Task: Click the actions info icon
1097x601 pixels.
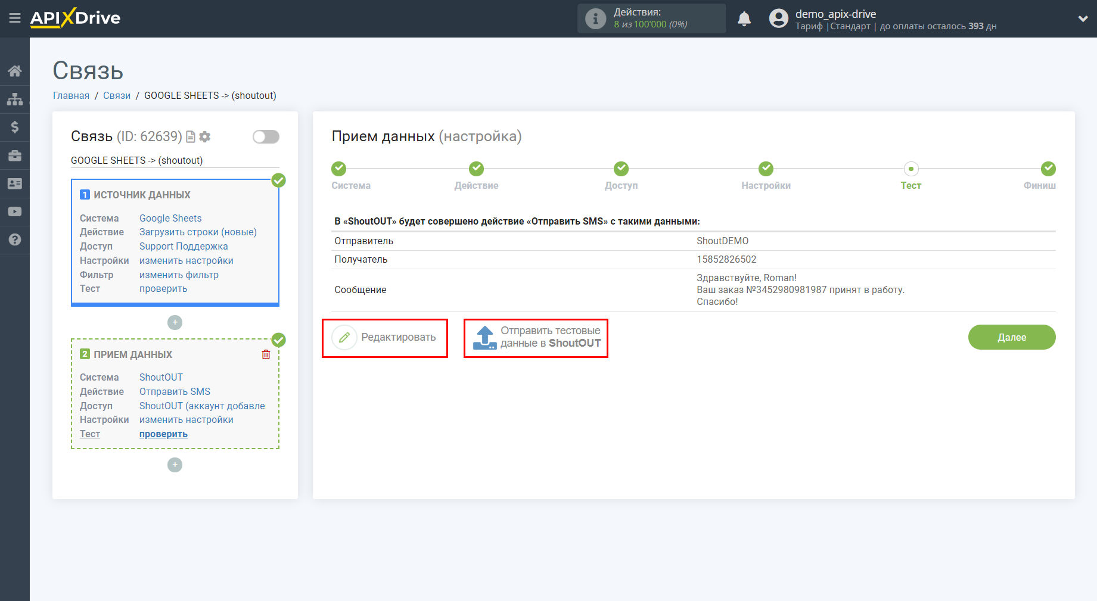Action: (x=595, y=18)
